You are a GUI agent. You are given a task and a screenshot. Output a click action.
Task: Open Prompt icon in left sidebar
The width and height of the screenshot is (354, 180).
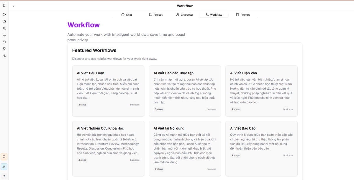pyautogui.click(x=4, y=42)
